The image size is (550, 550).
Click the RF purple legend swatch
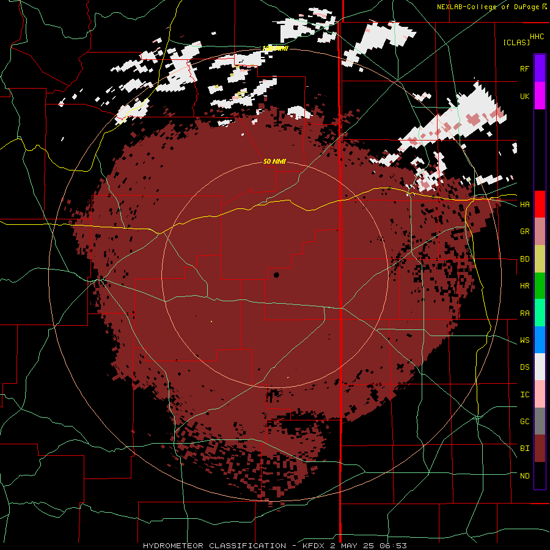pos(540,68)
